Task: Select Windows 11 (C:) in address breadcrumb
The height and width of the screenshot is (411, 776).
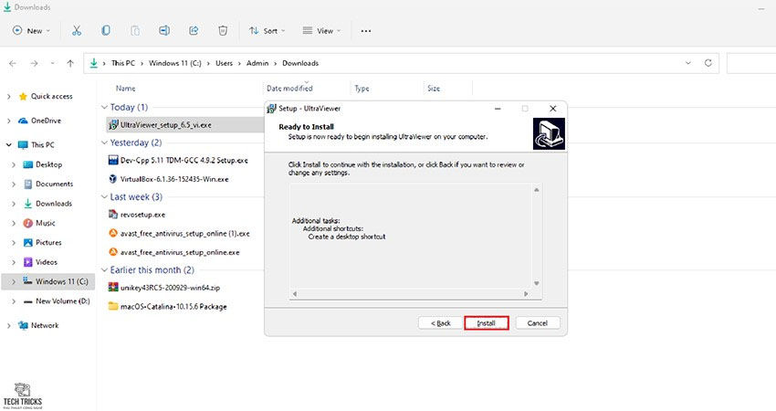Action: pos(174,63)
